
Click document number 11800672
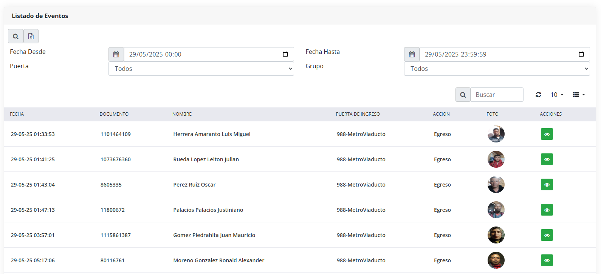tap(113, 210)
